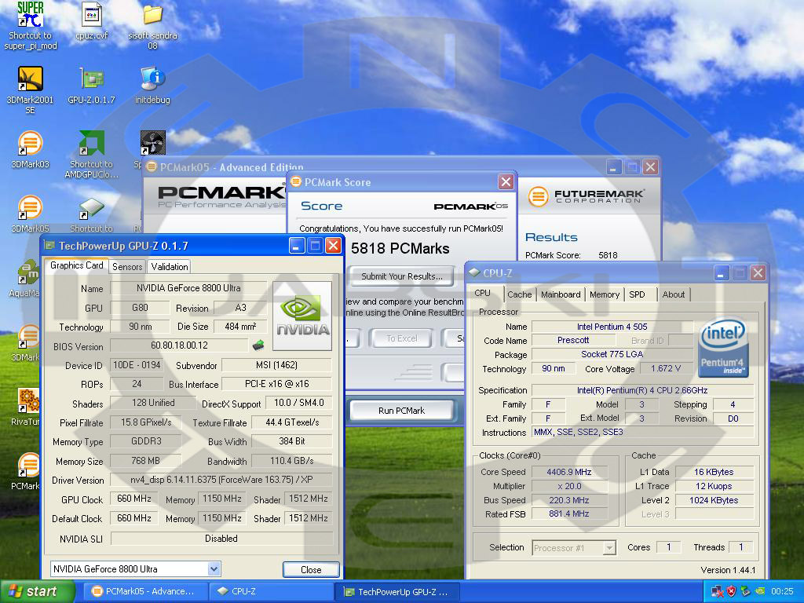Minimize the GPU-Z window
This screenshot has width=804, height=603.
click(x=297, y=246)
